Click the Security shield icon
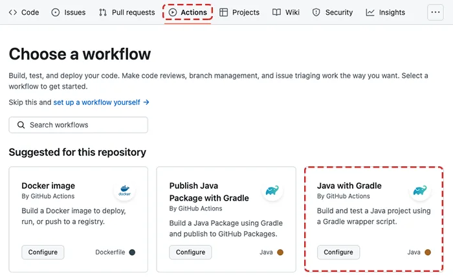 [x=316, y=12]
